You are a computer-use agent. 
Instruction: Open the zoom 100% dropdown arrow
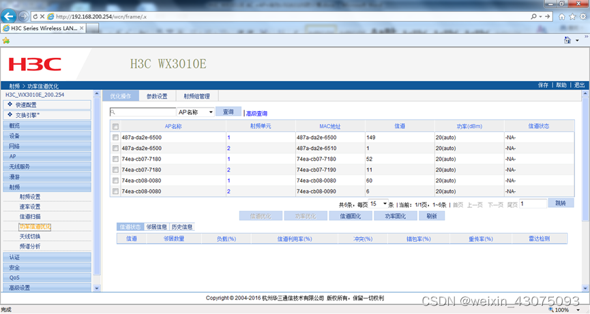click(578, 310)
